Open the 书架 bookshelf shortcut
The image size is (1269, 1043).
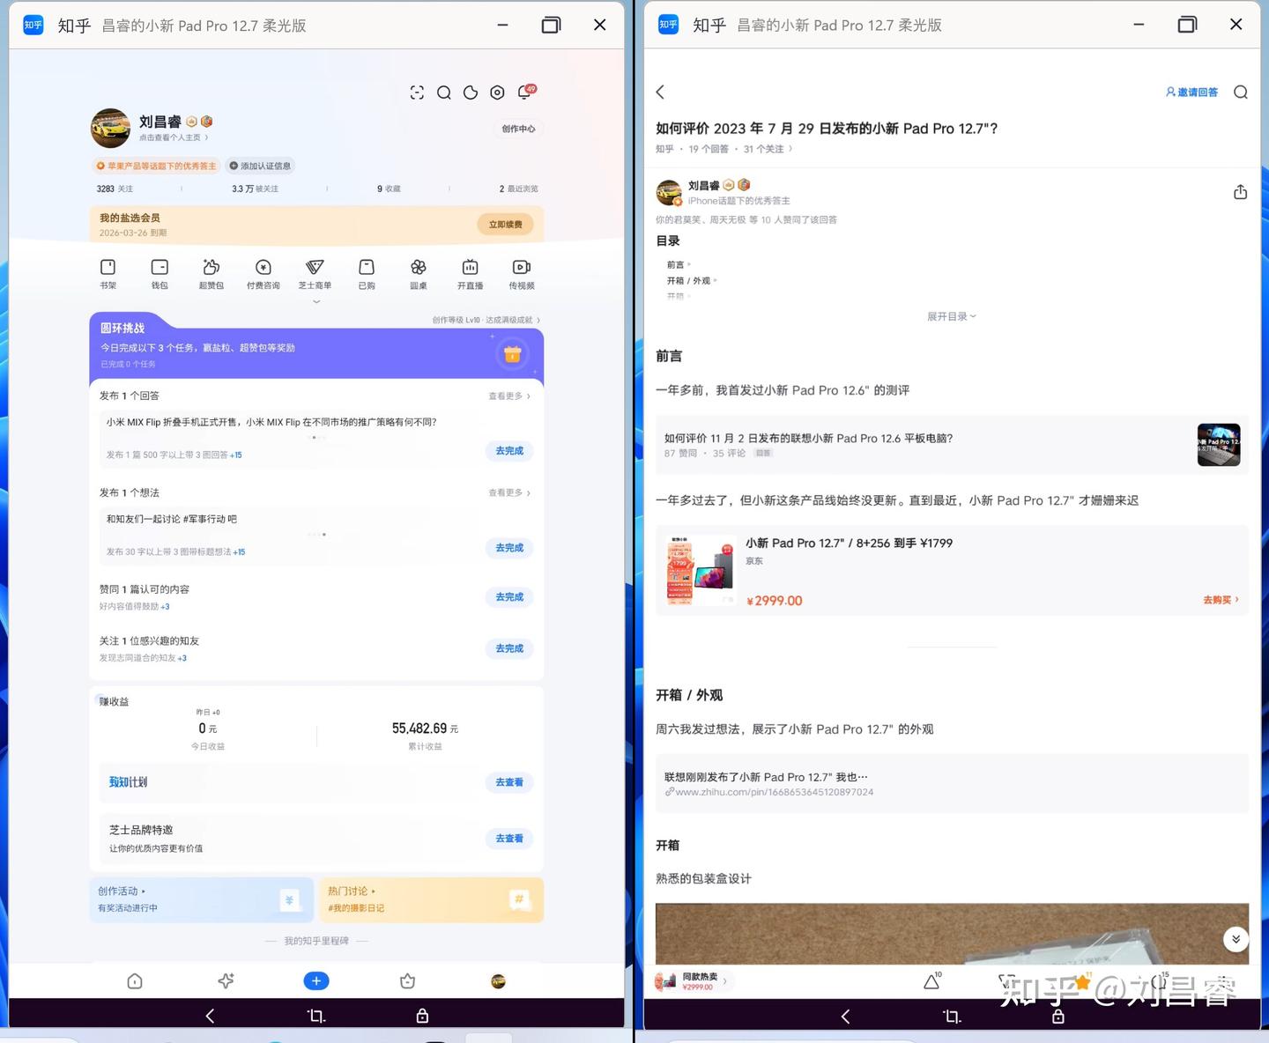(x=108, y=274)
